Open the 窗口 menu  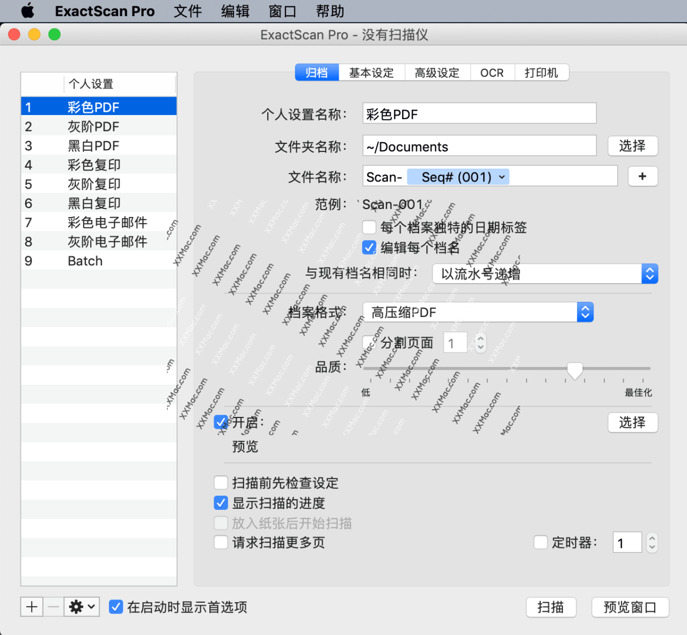[282, 11]
